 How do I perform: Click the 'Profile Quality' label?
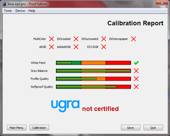coord(40,79)
